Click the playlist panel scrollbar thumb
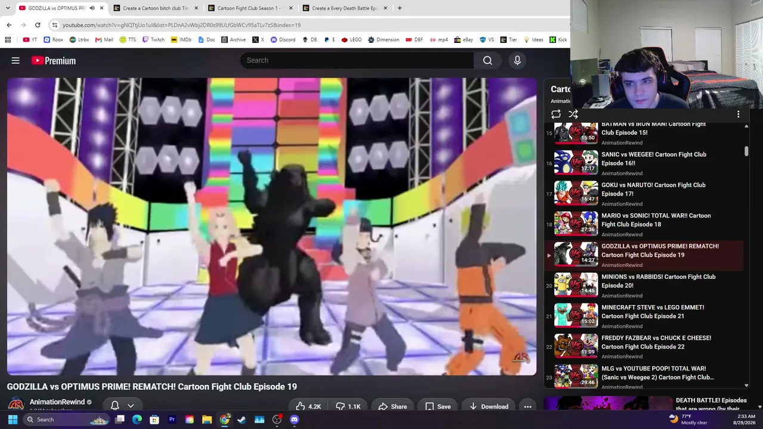763x429 pixels. pos(746,151)
